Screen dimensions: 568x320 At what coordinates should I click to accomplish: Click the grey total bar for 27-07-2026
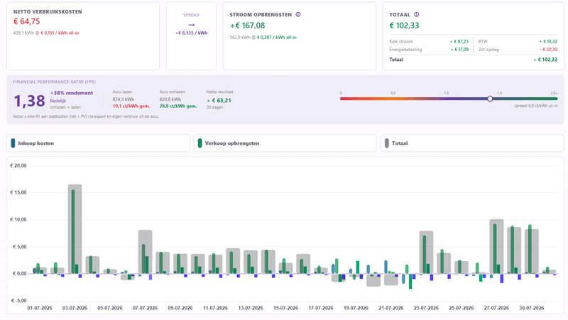coord(496,246)
